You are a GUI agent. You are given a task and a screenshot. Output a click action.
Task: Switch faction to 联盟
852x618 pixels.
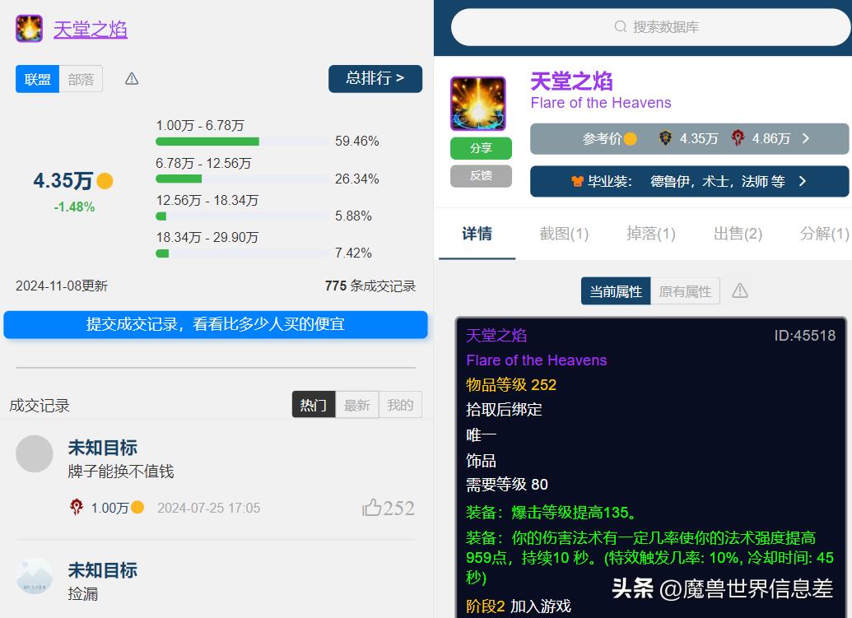point(38,79)
